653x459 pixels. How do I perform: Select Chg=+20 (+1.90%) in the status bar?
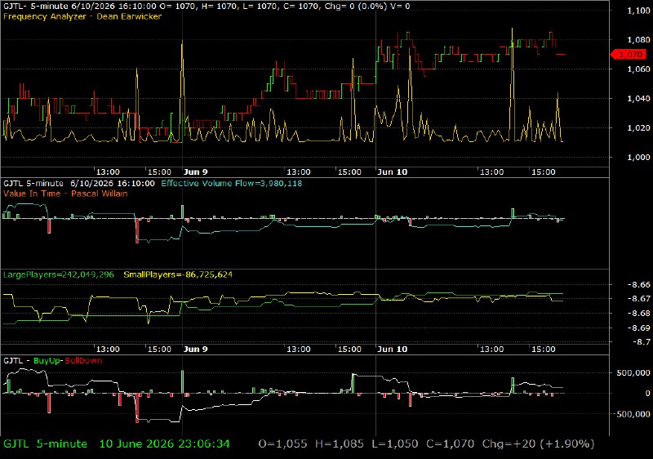(x=538, y=444)
